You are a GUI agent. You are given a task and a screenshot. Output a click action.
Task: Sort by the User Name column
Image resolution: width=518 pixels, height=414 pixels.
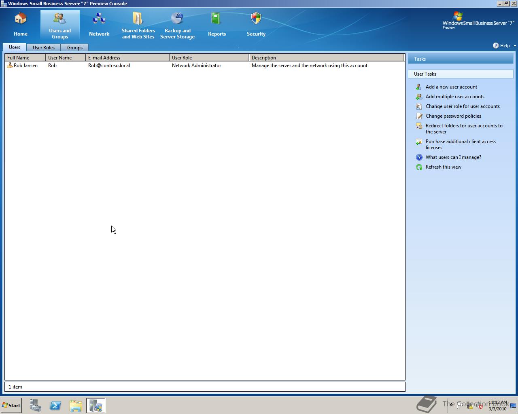[66, 58]
